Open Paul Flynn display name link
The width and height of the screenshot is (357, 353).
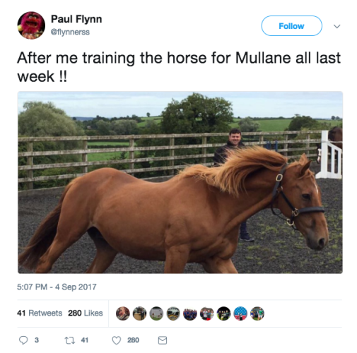click(76, 19)
